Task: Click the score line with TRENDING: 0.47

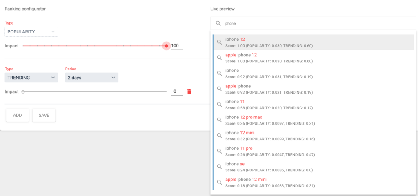Action: pos(270,155)
